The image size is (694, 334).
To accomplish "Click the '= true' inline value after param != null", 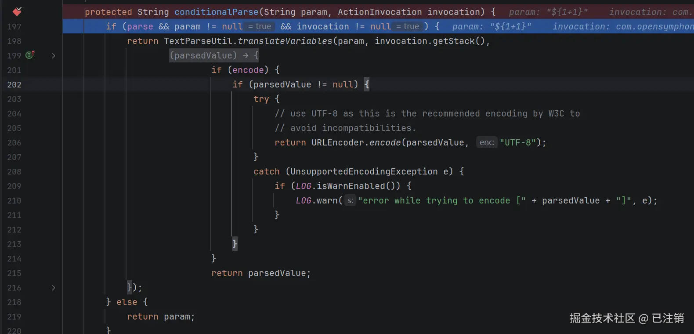I will (260, 26).
